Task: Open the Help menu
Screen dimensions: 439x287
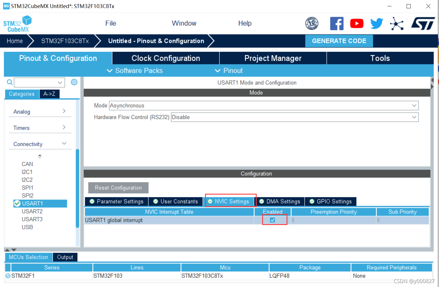Action: pos(245,23)
